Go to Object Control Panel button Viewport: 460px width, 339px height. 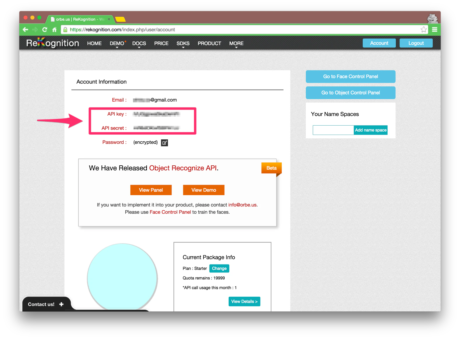click(350, 93)
